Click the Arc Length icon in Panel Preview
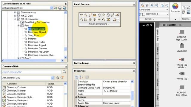 [113, 15]
